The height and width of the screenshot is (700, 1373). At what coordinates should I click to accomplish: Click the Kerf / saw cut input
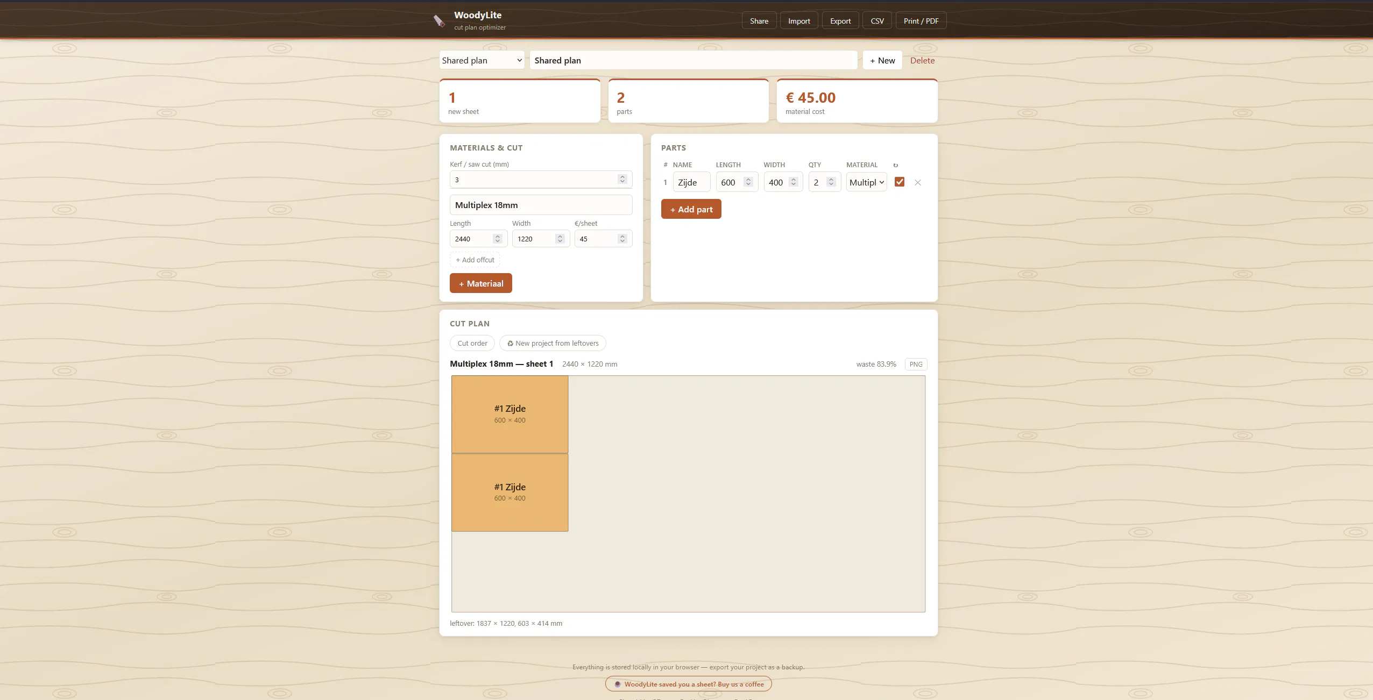541,180
